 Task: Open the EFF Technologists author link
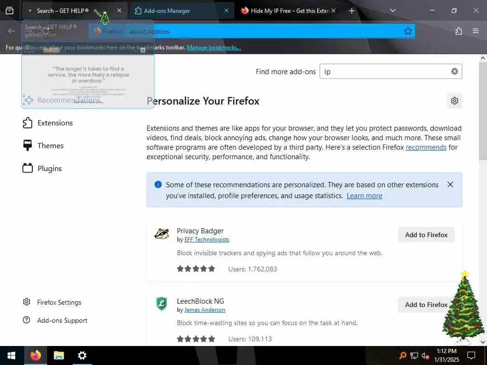click(x=207, y=240)
